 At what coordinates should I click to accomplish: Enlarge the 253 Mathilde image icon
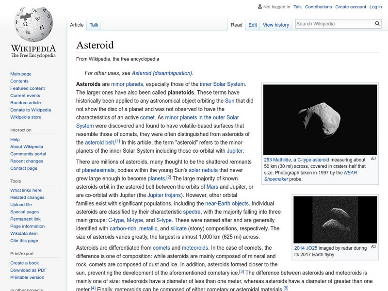tap(373, 159)
